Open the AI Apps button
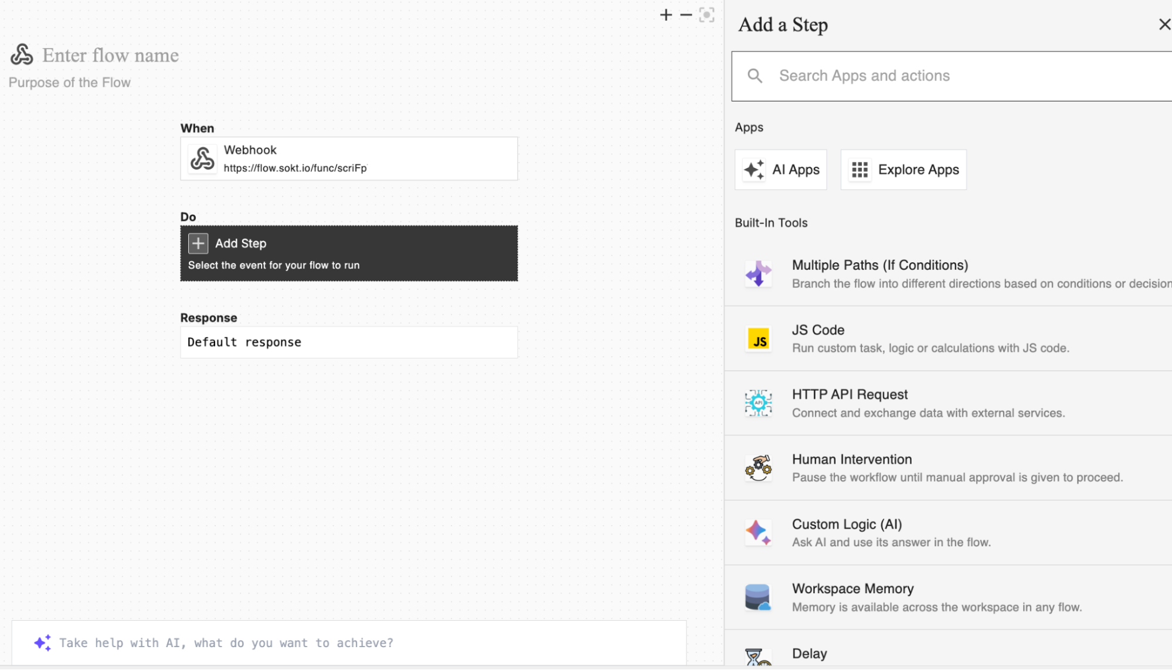 tap(780, 170)
